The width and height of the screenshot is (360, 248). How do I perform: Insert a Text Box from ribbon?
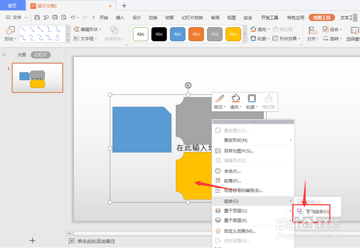pos(85,39)
